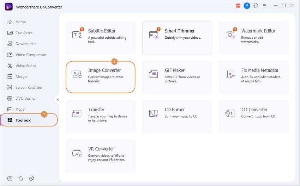Click the Watermark Editor camera icon
Screen dimensions: 300x186
point(230,35)
